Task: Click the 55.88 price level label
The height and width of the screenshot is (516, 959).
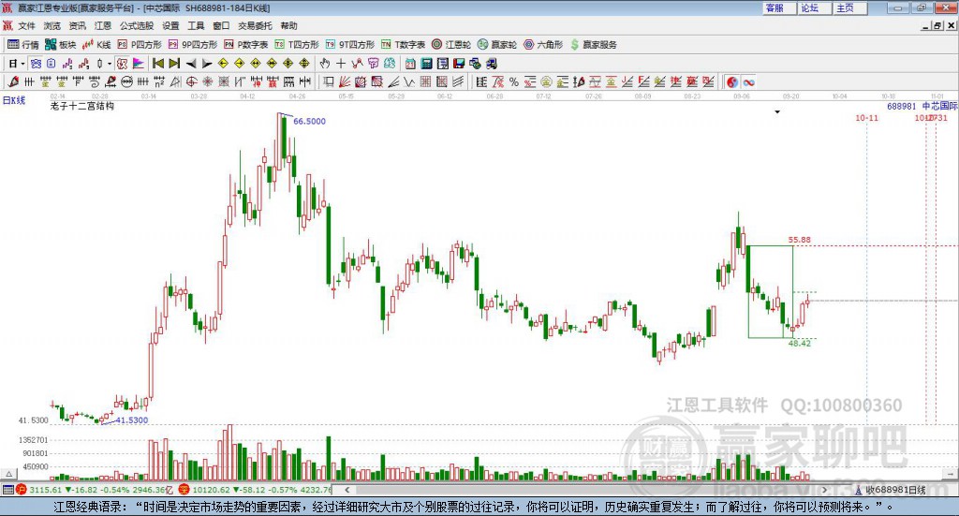Action: (800, 240)
